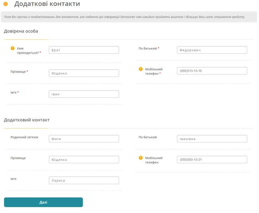Screen dimensions: 259x213
Task: Click the По батькові field containing Федорович
Action: click(212, 50)
